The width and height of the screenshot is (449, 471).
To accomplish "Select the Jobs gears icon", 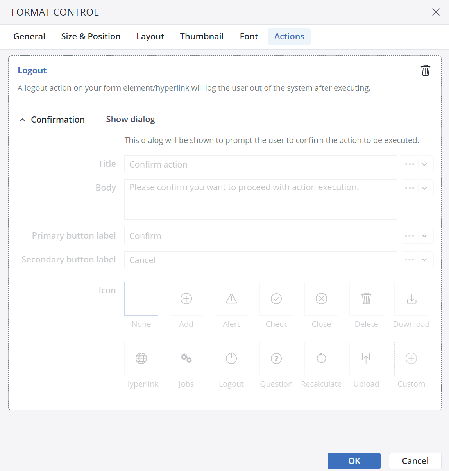I will [x=186, y=358].
